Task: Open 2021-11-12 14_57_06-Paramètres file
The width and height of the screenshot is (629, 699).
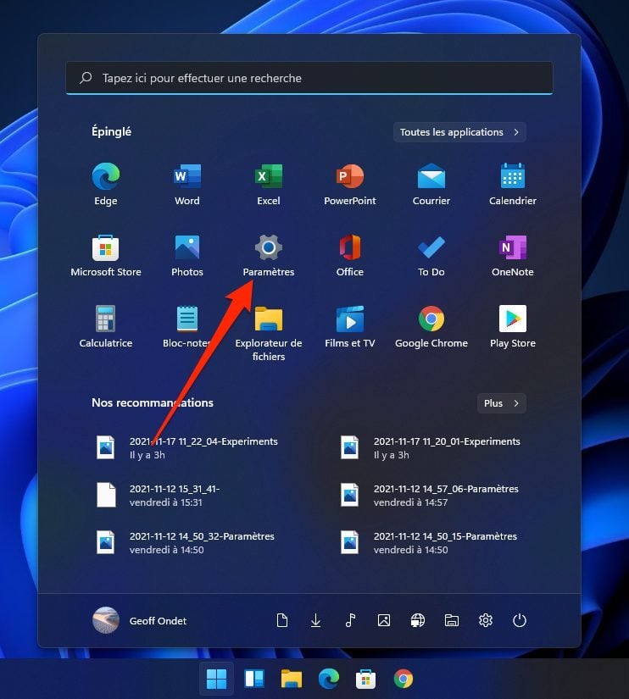Action: pos(431,496)
